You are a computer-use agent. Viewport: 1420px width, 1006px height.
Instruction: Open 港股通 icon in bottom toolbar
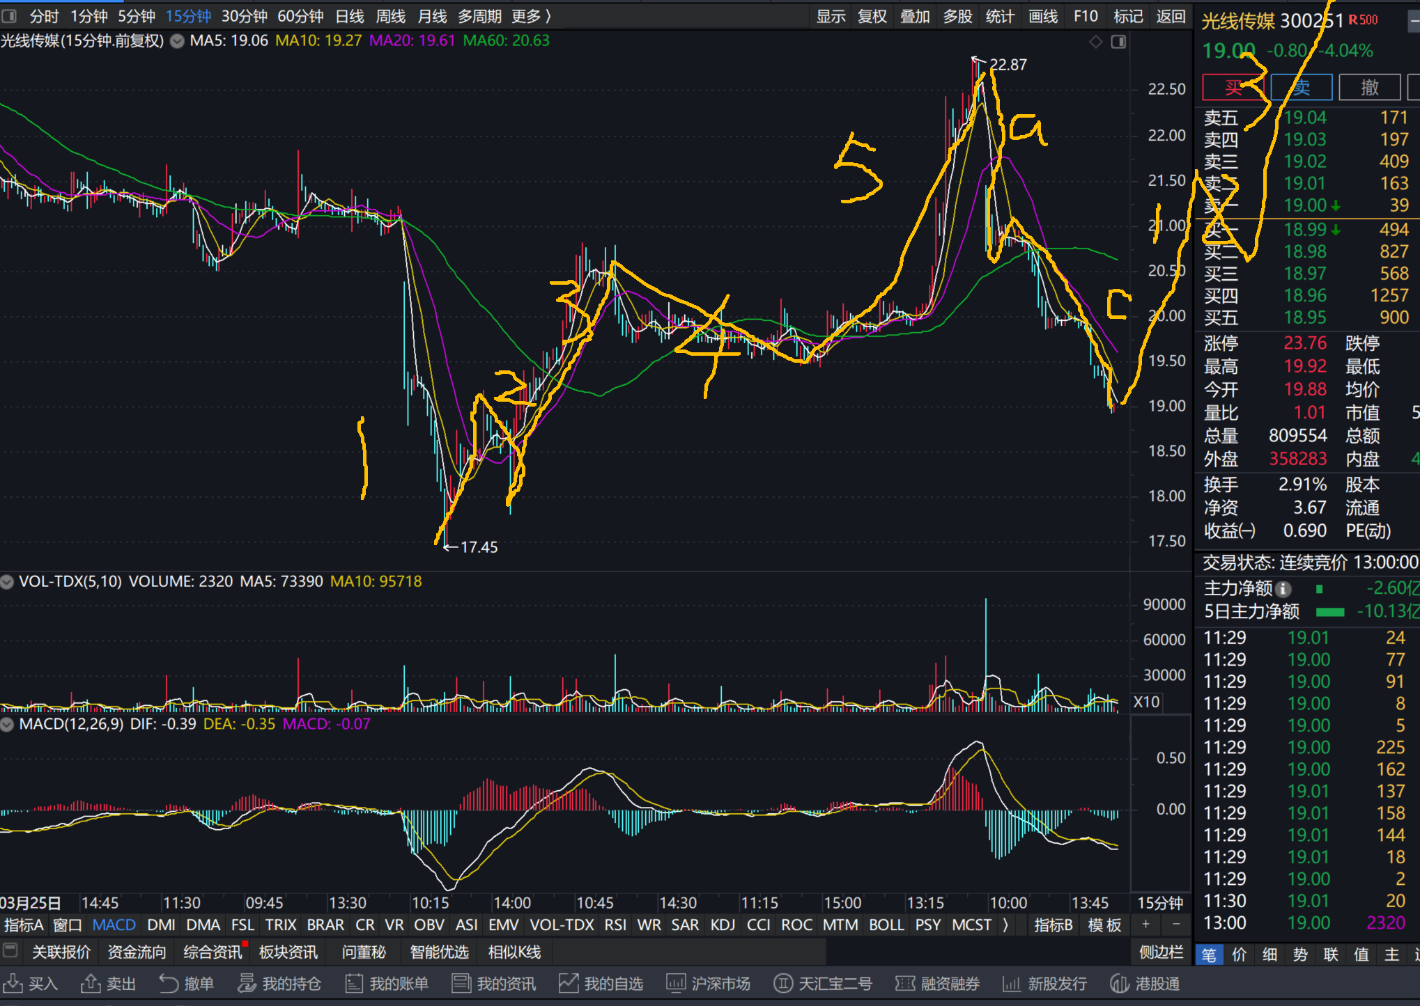click(1120, 983)
